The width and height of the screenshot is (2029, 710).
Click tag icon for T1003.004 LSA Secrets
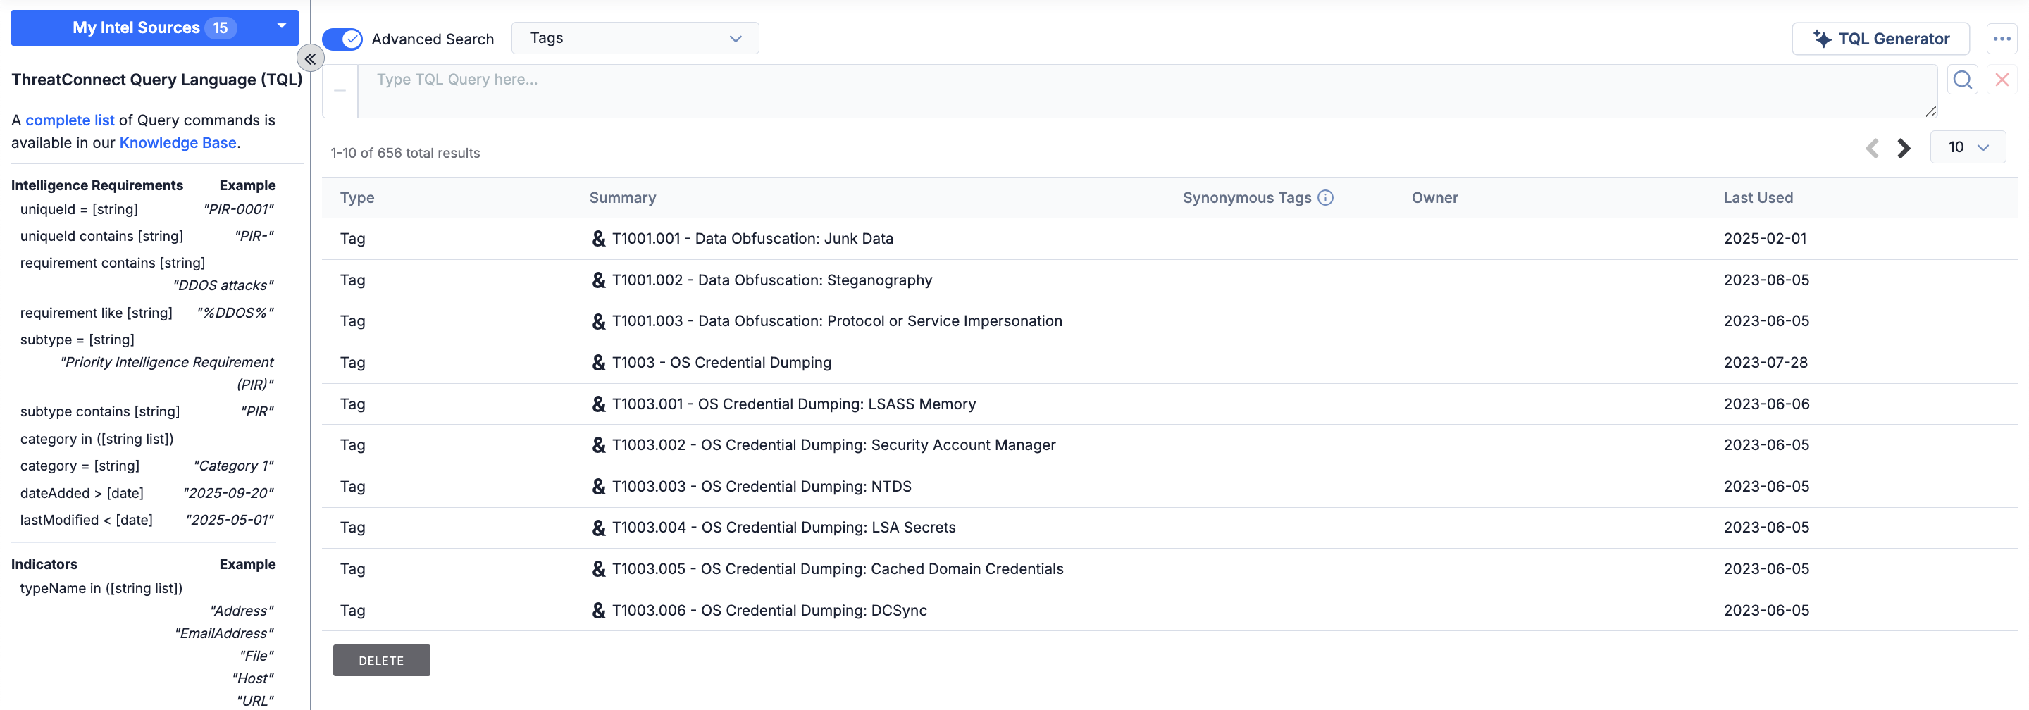(599, 528)
